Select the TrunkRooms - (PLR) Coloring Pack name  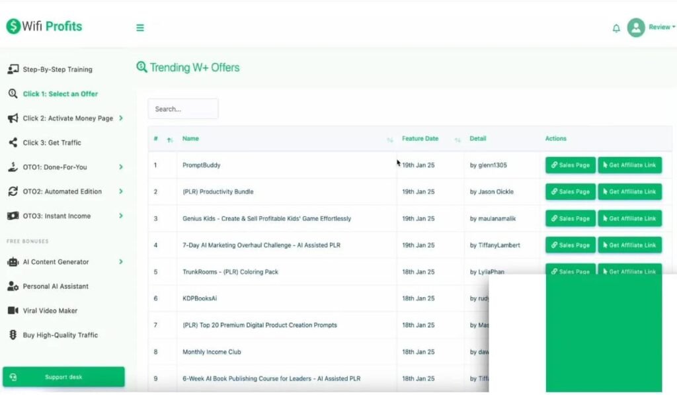pyautogui.click(x=230, y=272)
